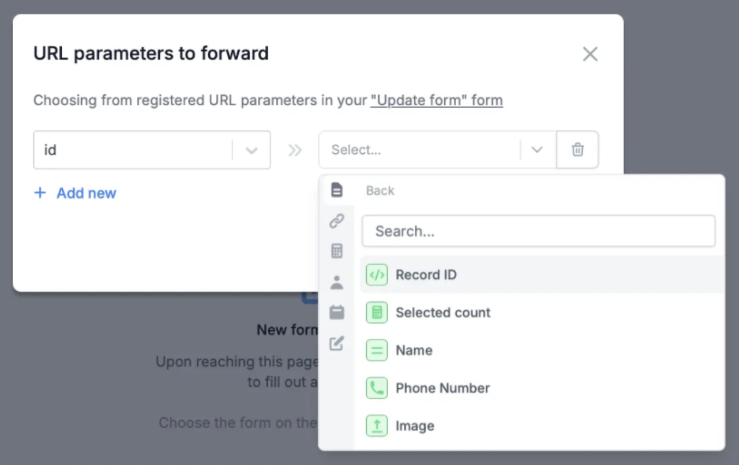Open the id parameter dropdown

point(251,150)
